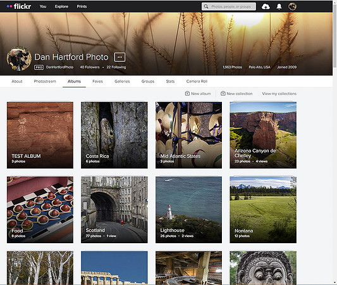This screenshot has width=337, height=285.
Task: Open the Arizona Canyon de Chelley album
Action: tap(263, 135)
